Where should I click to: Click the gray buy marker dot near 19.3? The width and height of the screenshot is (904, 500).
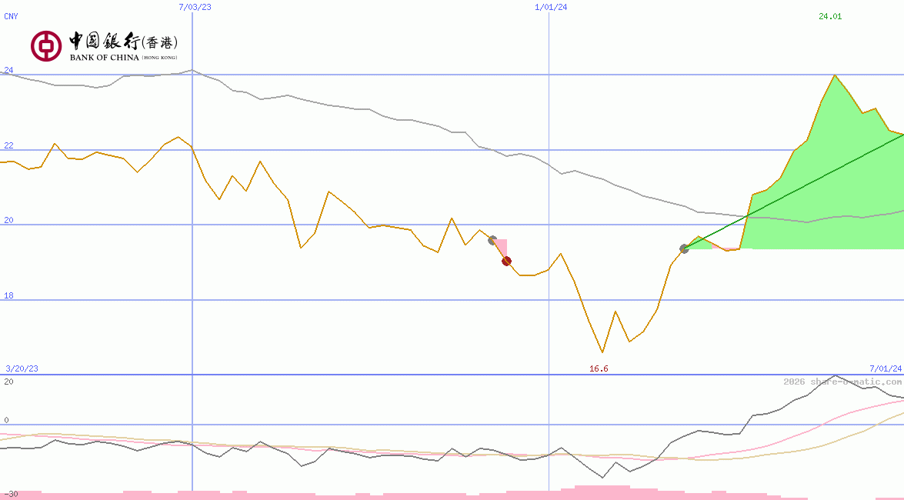pos(683,248)
